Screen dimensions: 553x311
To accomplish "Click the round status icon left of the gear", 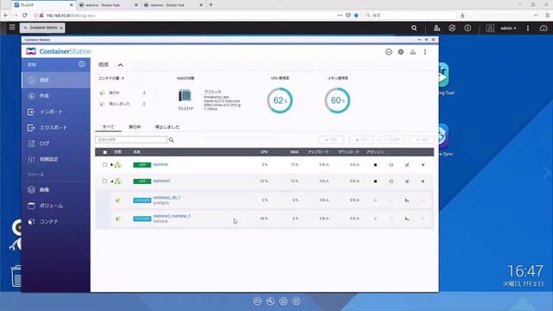I will tap(389, 52).
